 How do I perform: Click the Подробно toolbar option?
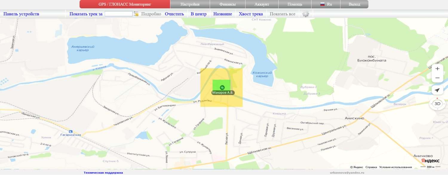pos(151,14)
